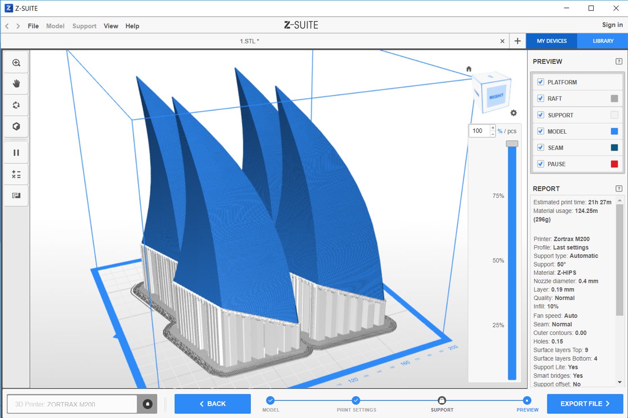Click the Pause insertion icon

(16, 153)
